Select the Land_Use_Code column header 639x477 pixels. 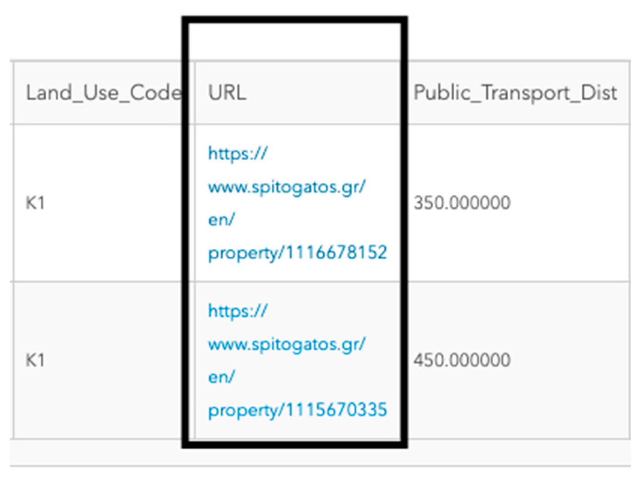click(x=103, y=93)
